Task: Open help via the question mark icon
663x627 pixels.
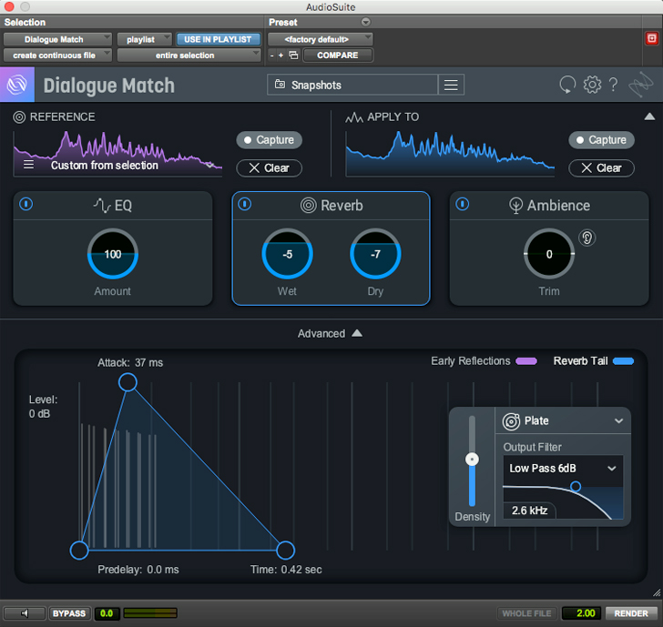Action: click(x=613, y=85)
